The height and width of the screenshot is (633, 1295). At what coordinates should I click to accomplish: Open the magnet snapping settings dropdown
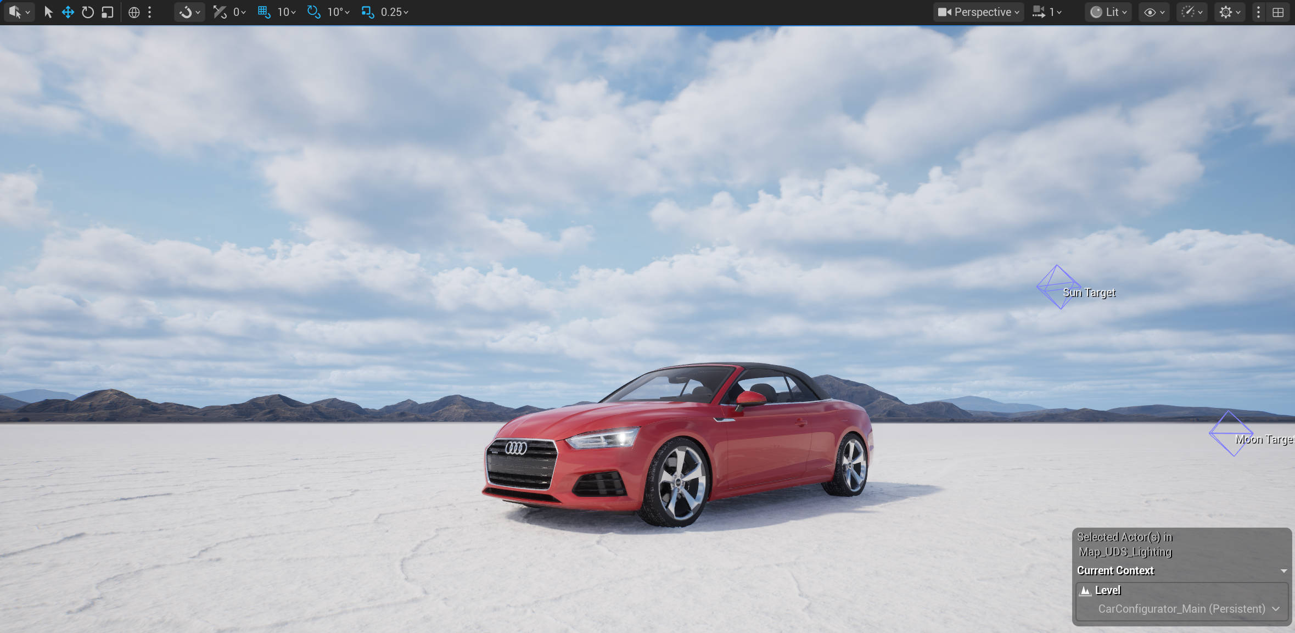189,12
